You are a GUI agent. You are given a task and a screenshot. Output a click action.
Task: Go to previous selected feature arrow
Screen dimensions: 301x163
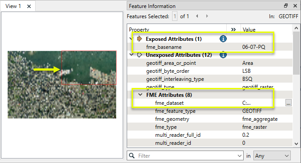pyautogui.click(x=197, y=16)
